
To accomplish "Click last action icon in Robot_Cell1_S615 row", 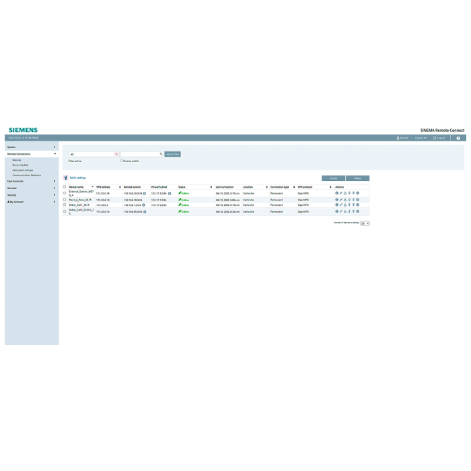I will [x=358, y=205].
